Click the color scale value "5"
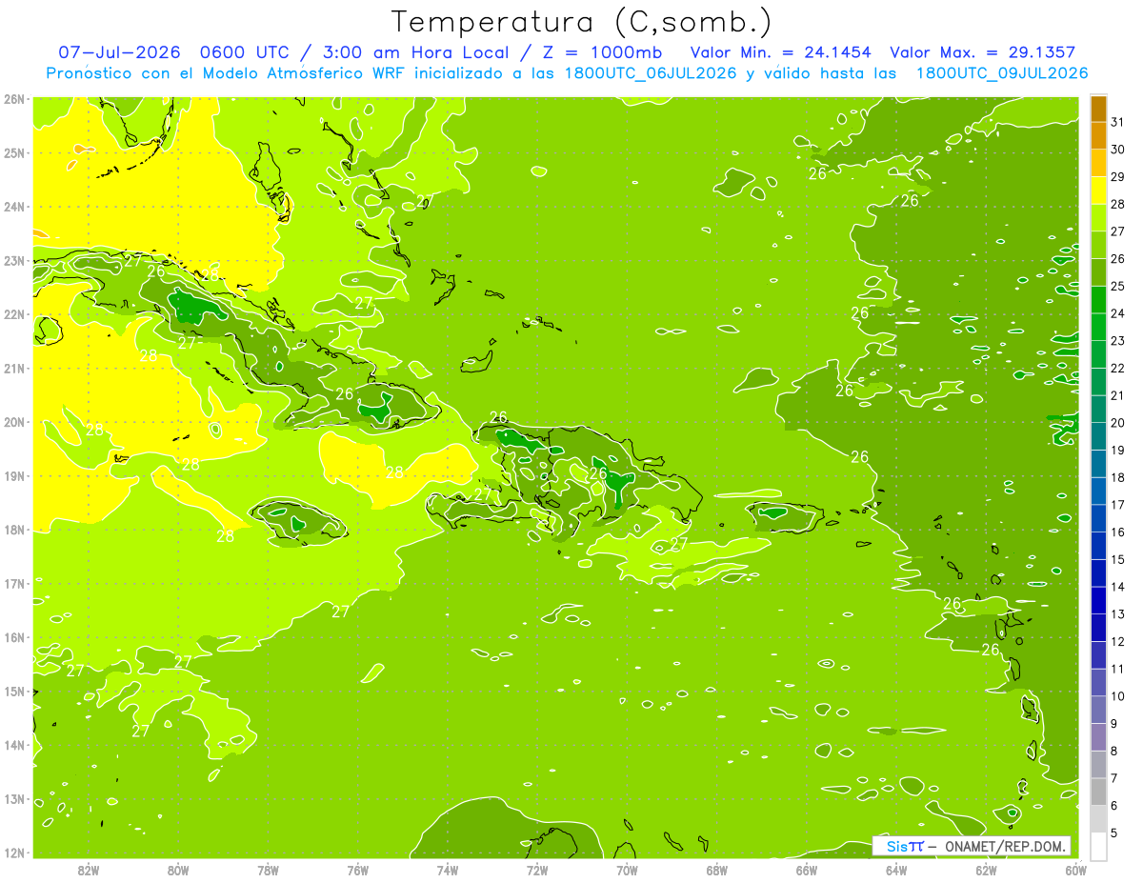The image size is (1143, 883). (1115, 833)
